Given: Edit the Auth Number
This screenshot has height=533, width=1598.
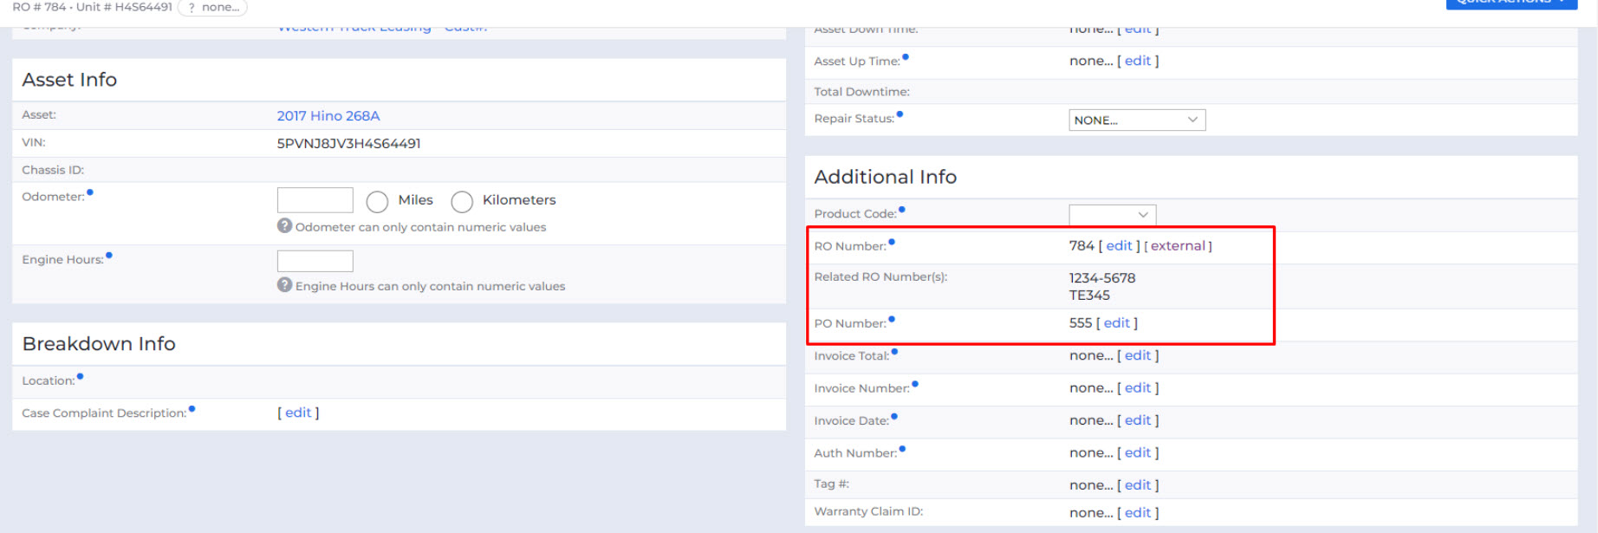Looking at the screenshot, I should (1138, 452).
